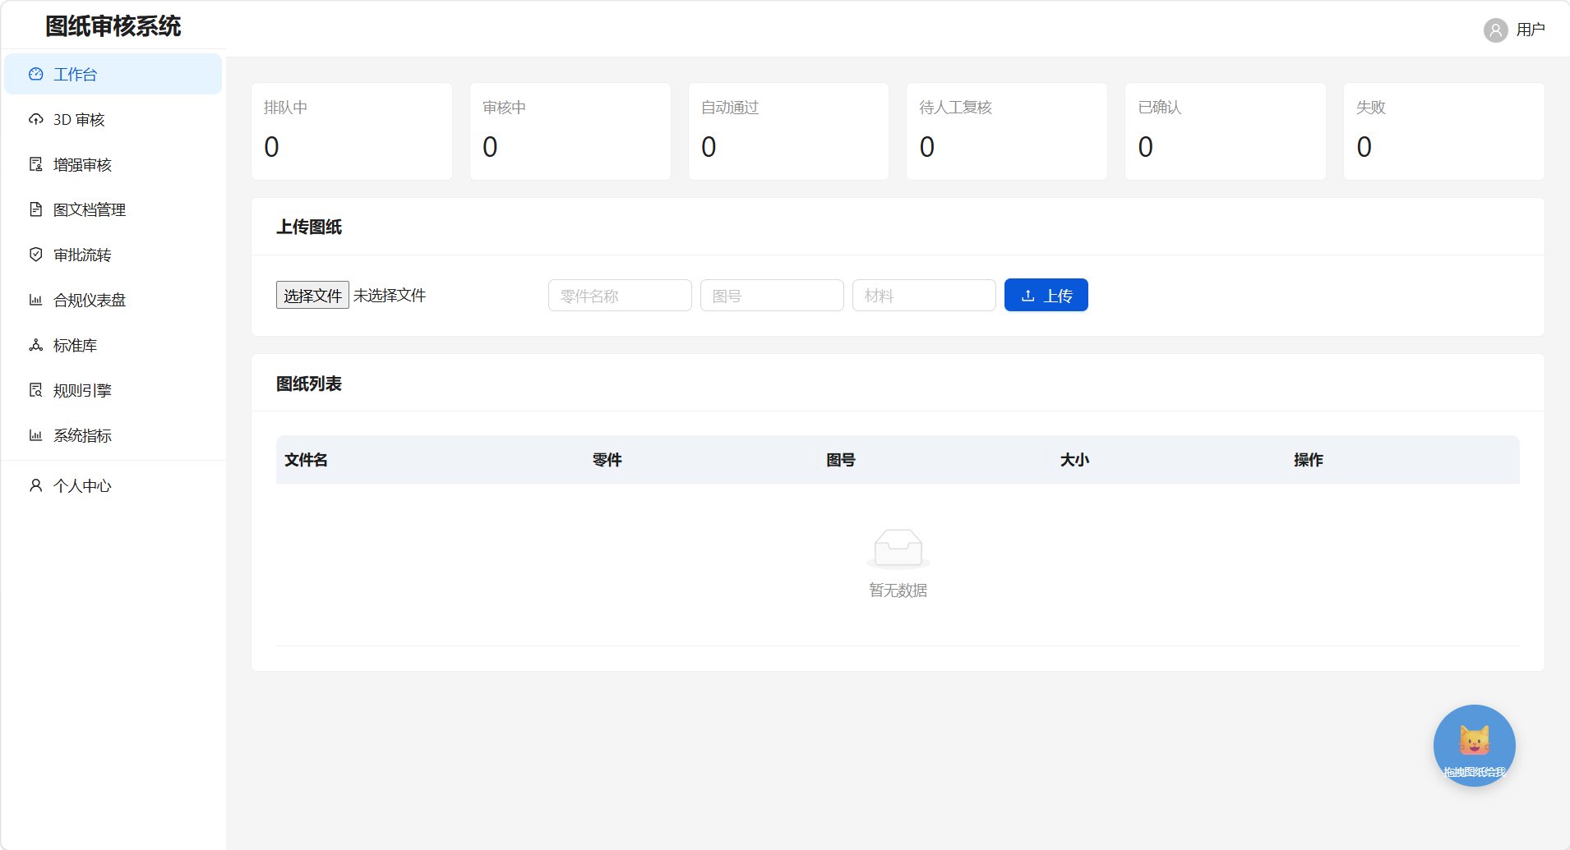Focus the 材料 input field
The width and height of the screenshot is (1570, 850).
click(x=924, y=295)
